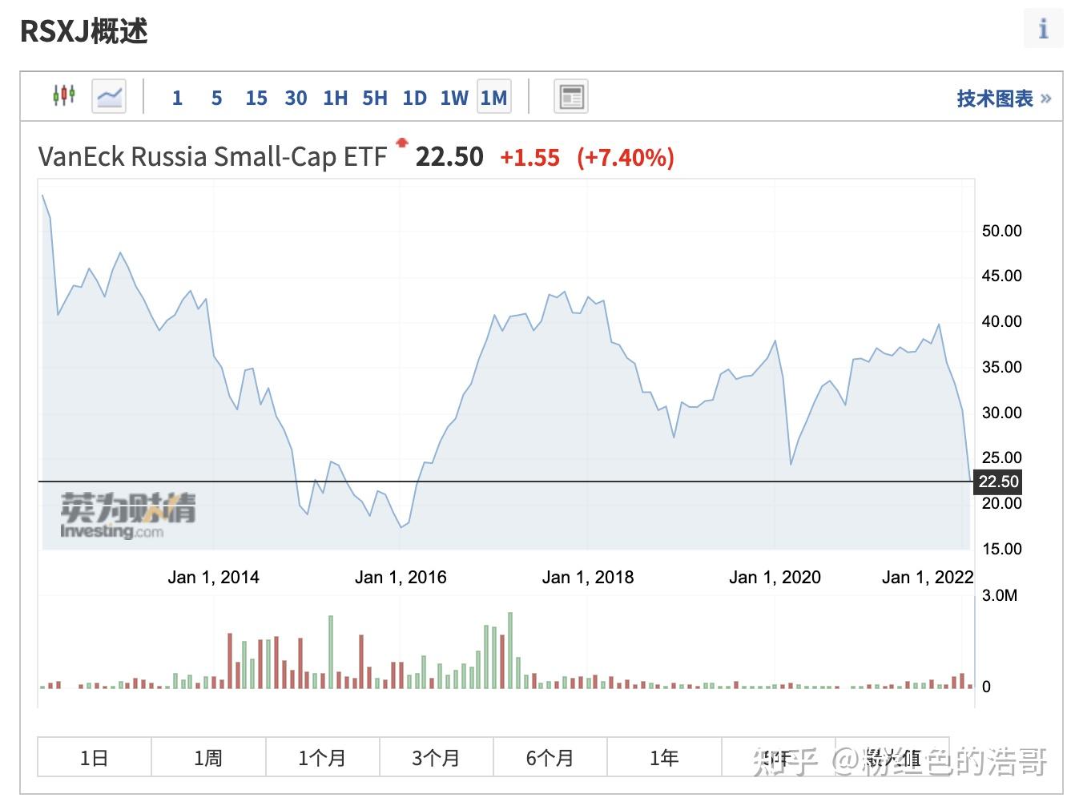Click the info icon beside RSXJ概述
This screenshot has width=1075, height=806.
click(1043, 30)
